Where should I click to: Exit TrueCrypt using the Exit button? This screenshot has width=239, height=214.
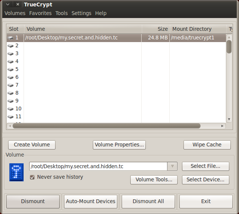(x=206, y=202)
